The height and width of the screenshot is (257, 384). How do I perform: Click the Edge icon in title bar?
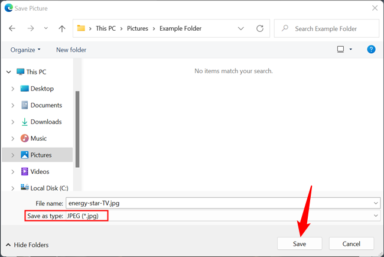pyautogui.click(x=9, y=8)
